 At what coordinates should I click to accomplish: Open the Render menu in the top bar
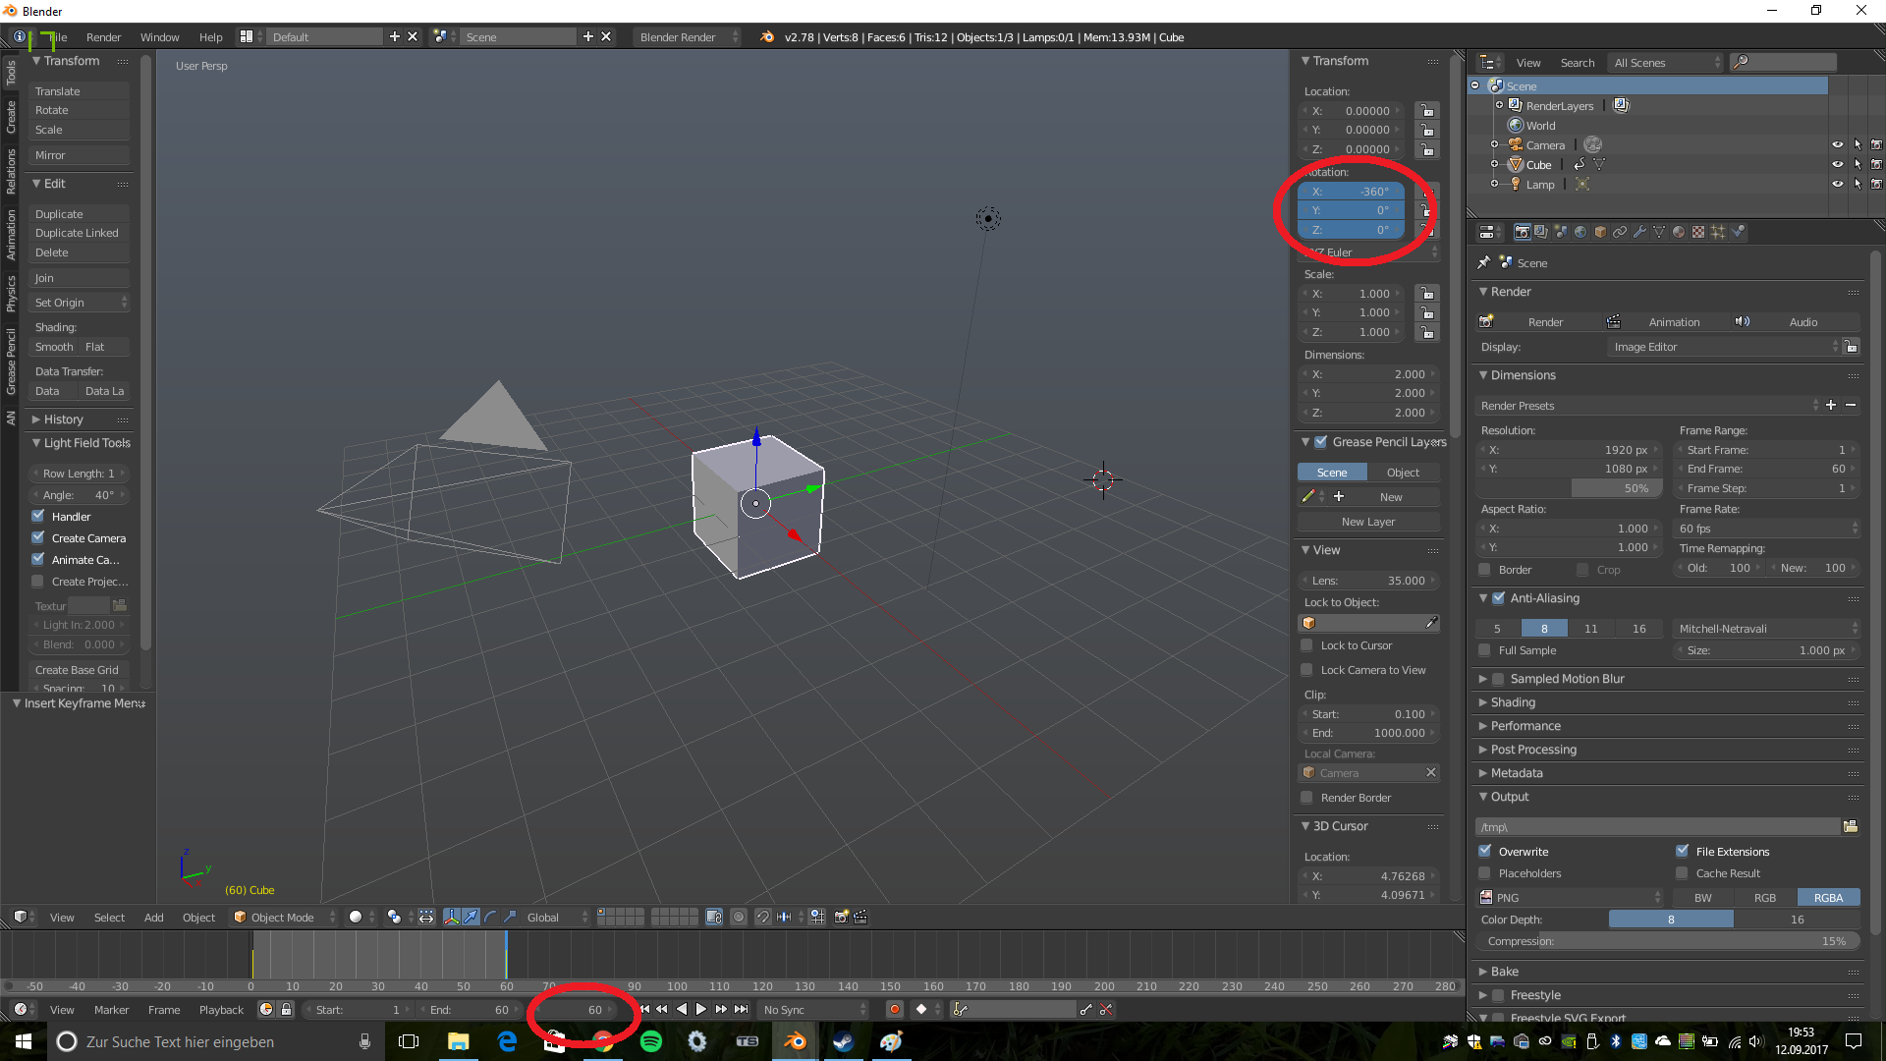point(103,37)
